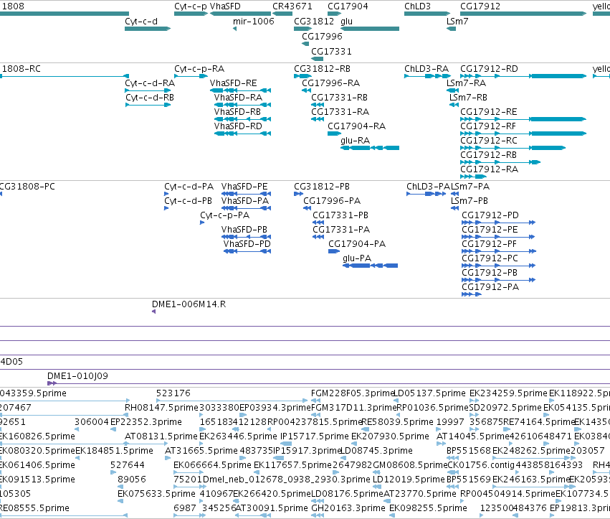Click the CG17904-PA protein label
The image size is (610, 519).
[x=357, y=244]
